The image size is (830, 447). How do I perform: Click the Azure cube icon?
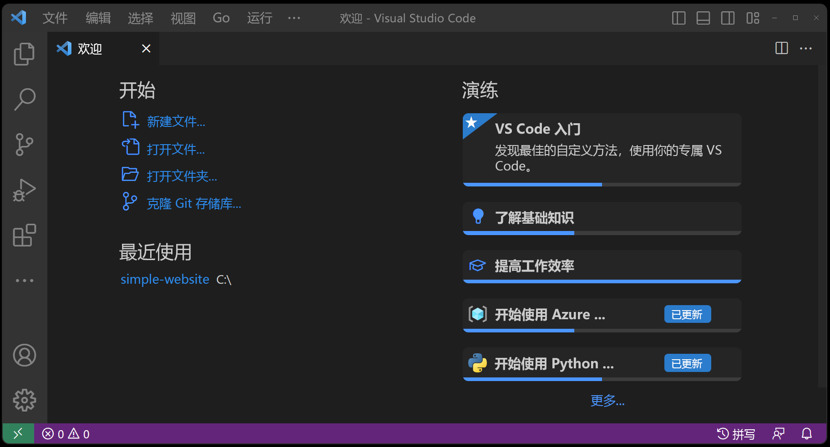tap(478, 314)
